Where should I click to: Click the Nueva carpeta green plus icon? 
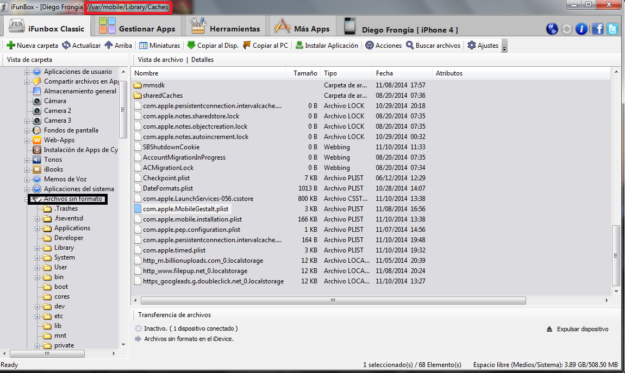[10, 46]
